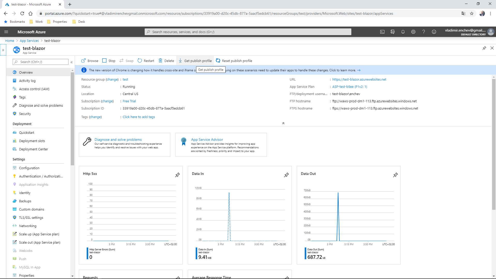
Task: Download the publish profile
Action: coord(195,61)
